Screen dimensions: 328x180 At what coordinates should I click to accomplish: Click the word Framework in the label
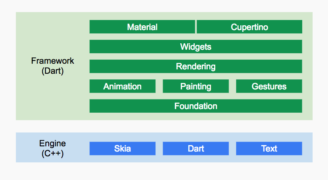click(53, 61)
